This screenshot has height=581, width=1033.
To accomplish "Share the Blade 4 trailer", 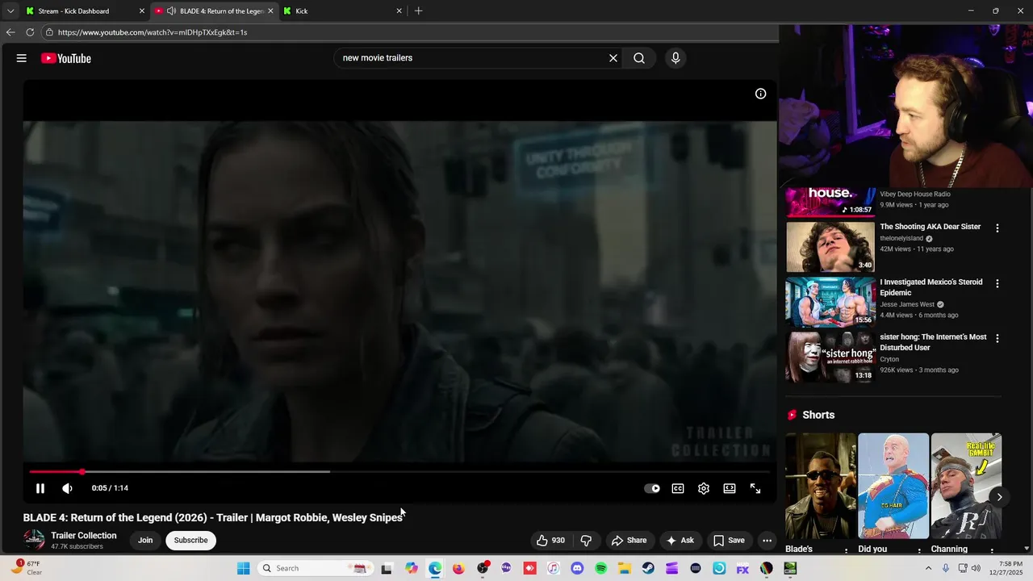I will 629,541.
